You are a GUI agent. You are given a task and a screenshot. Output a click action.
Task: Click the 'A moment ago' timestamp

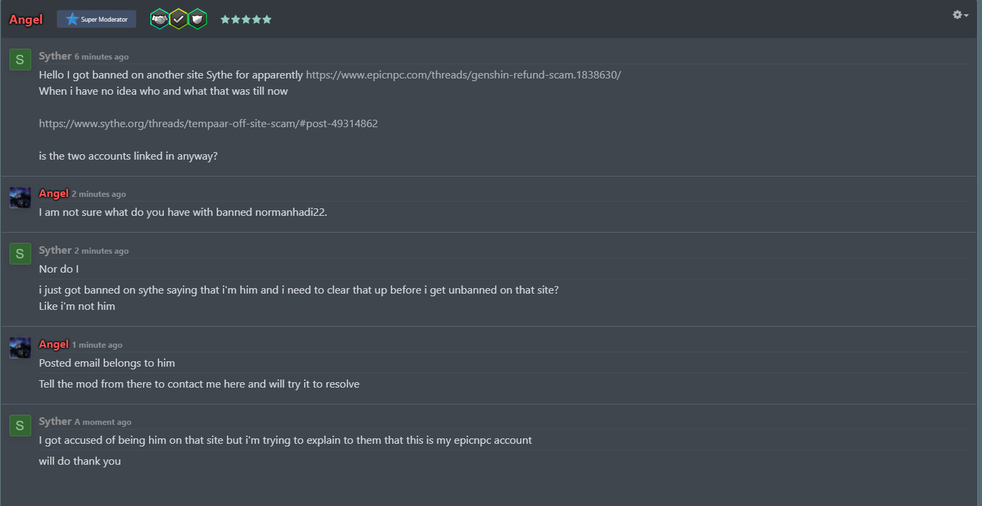click(x=103, y=422)
